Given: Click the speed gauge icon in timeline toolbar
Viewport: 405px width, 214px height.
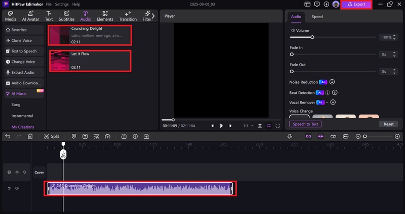Looking at the screenshot, I should (x=107, y=136).
